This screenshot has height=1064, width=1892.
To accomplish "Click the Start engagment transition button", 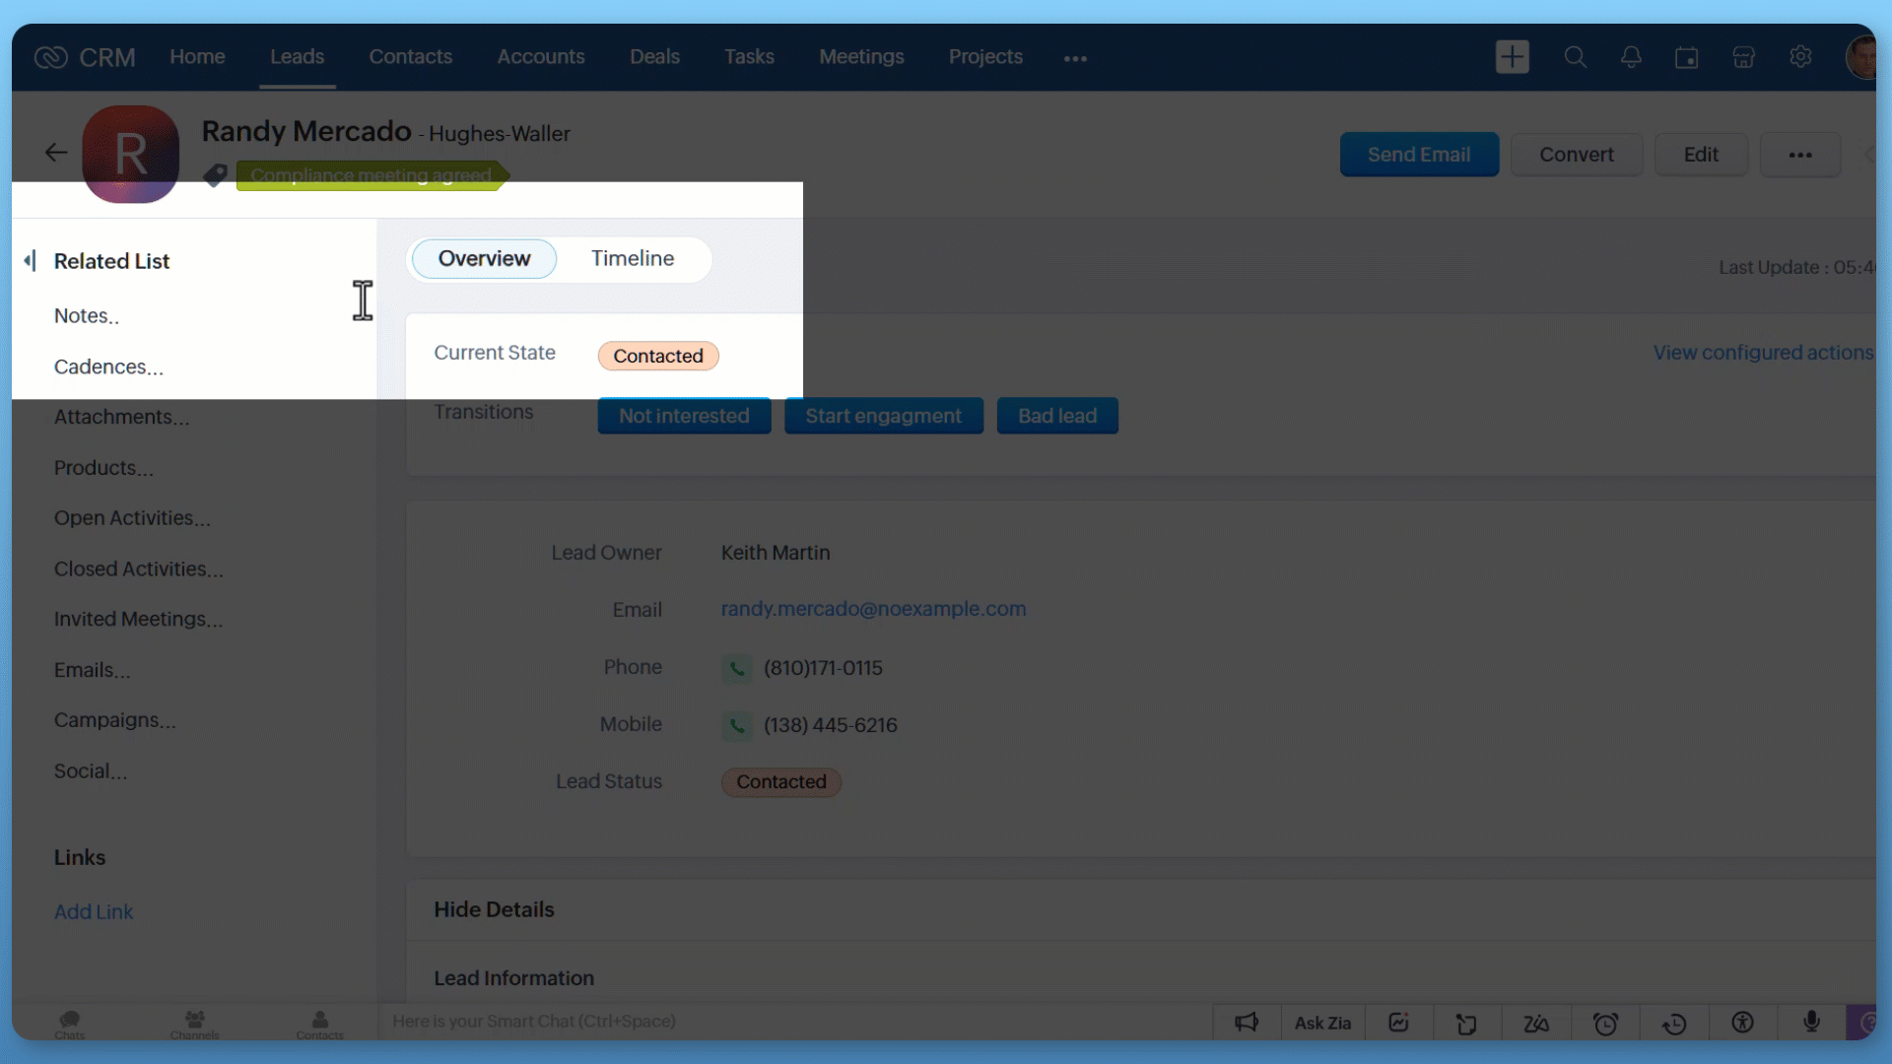I will 883,416.
